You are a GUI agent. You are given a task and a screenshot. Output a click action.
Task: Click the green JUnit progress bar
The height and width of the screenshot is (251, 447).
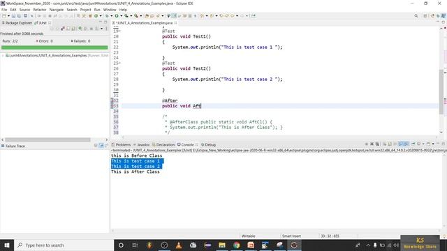[54, 47]
